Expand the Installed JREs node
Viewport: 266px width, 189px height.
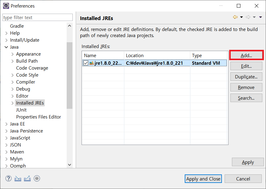[12, 103]
